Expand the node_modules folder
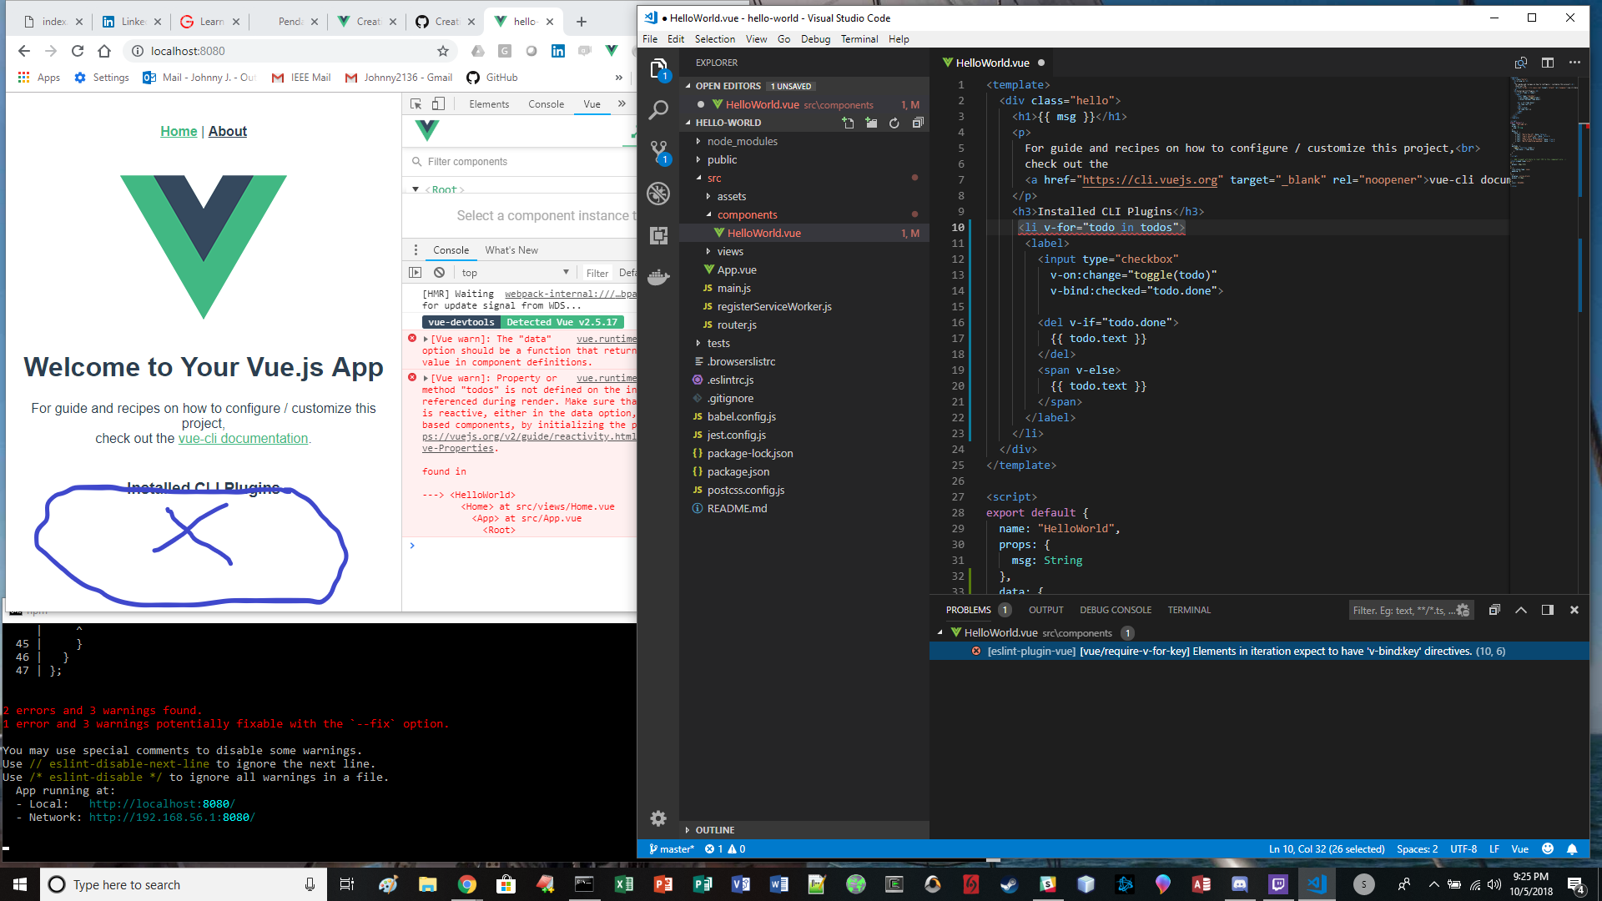 (x=742, y=141)
